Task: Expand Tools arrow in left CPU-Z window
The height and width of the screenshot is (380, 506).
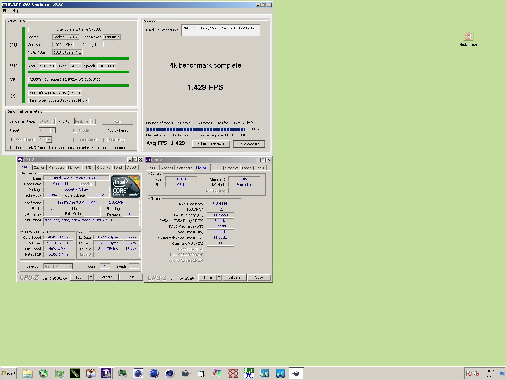Action: pyautogui.click(x=91, y=277)
